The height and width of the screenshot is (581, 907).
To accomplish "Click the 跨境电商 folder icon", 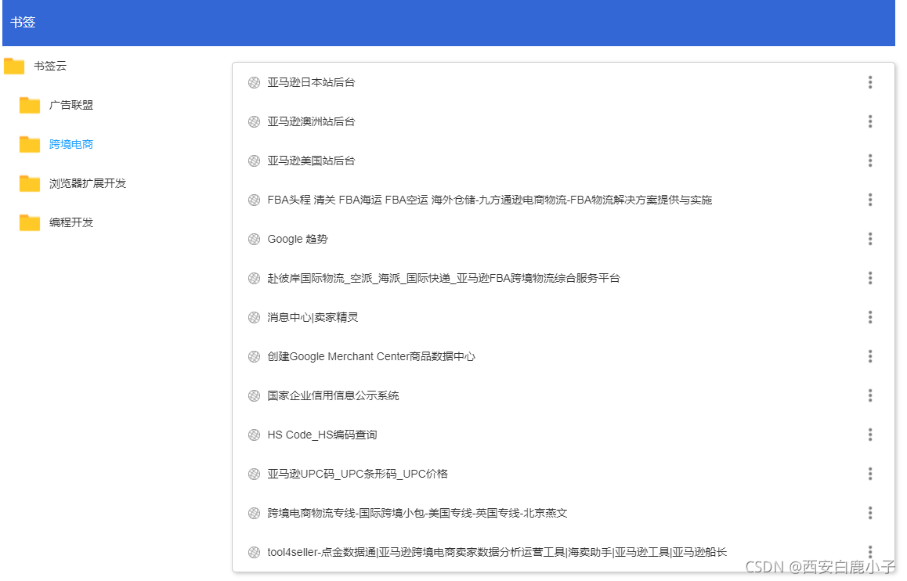I will [30, 145].
